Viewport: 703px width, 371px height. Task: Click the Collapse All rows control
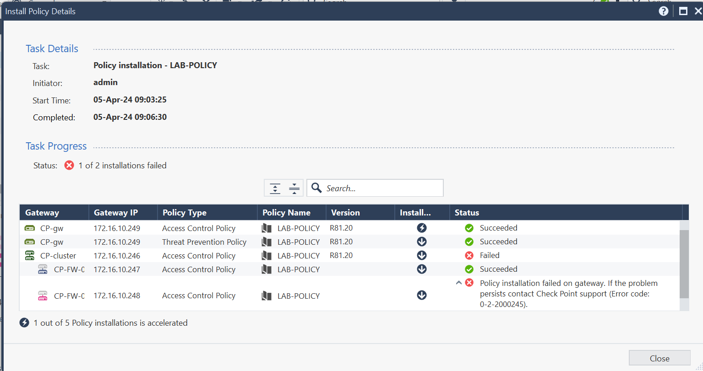294,188
